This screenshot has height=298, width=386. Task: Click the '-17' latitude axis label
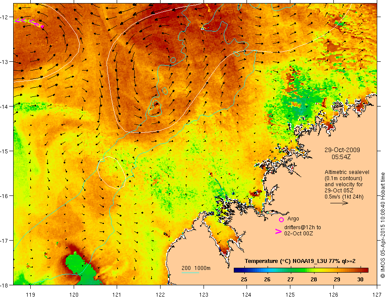4,241
